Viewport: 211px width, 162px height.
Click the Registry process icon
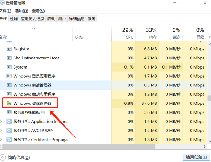(x=9, y=49)
